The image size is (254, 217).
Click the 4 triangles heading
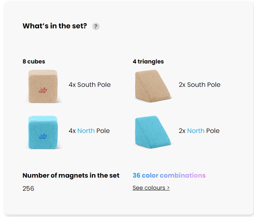point(148,61)
